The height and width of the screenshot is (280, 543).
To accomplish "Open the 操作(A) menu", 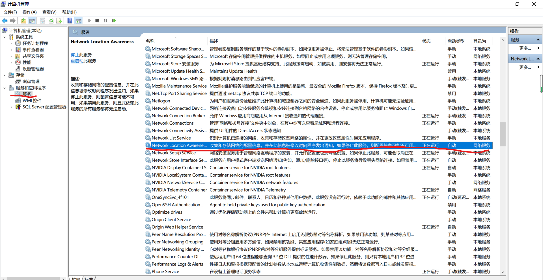I will (30, 12).
